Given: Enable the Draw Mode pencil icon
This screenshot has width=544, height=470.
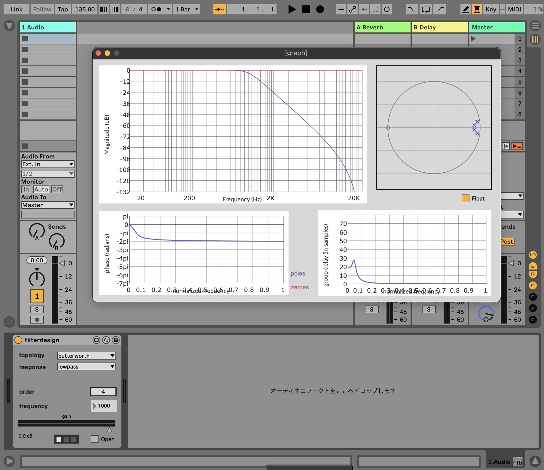Looking at the screenshot, I should [x=465, y=9].
